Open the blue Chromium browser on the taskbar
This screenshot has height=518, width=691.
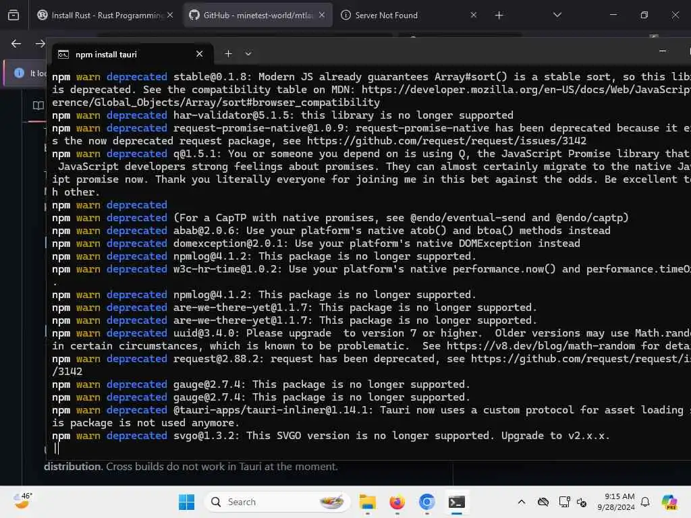coord(426,502)
